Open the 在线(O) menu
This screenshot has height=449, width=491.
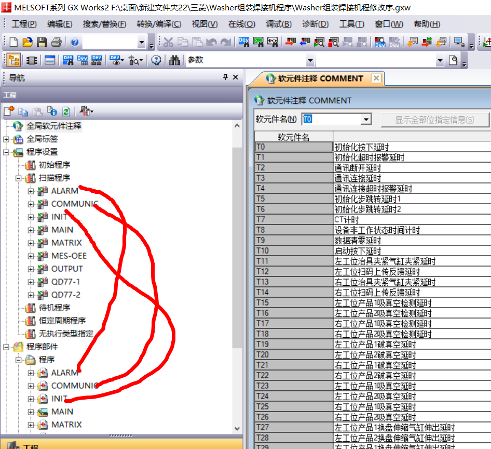click(241, 24)
